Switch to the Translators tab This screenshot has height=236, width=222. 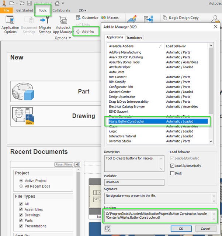point(134,38)
